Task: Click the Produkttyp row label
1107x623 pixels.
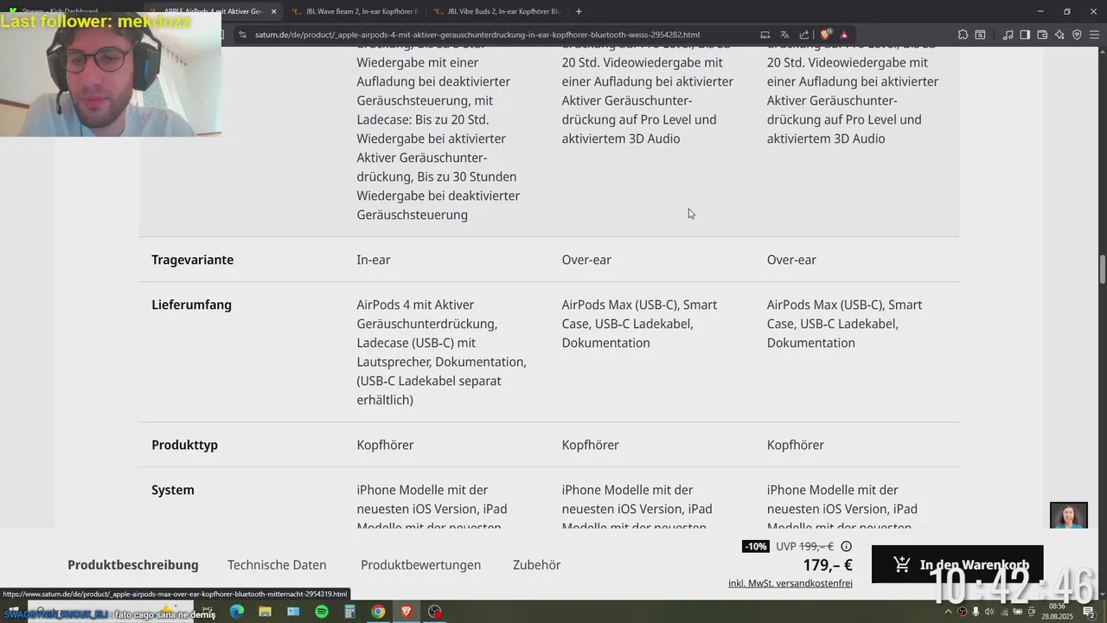Action: [x=184, y=445]
